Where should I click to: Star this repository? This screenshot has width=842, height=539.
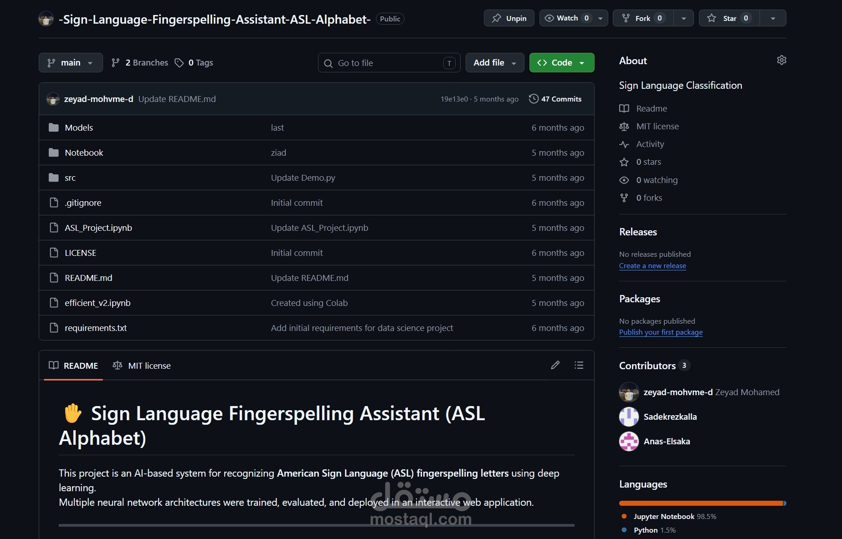pos(729,18)
